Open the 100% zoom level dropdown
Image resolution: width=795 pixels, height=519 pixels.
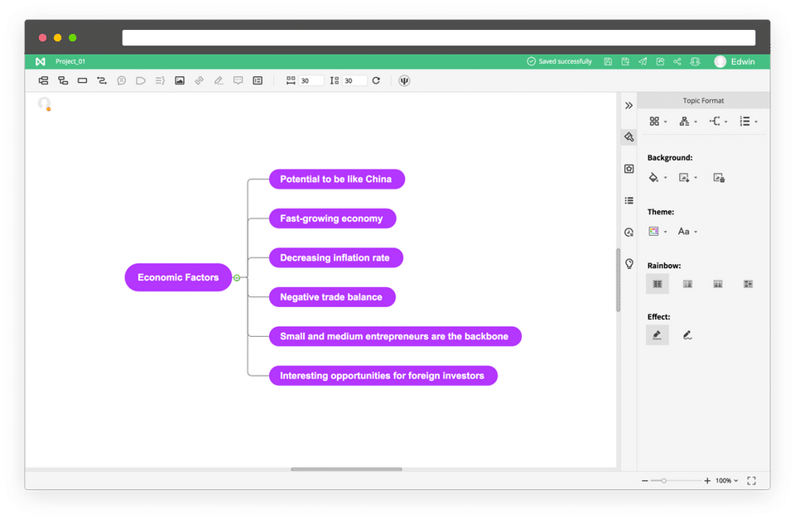[x=726, y=480]
